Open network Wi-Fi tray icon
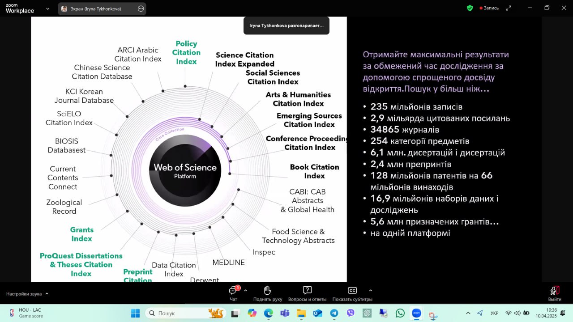 pyautogui.click(x=508, y=313)
